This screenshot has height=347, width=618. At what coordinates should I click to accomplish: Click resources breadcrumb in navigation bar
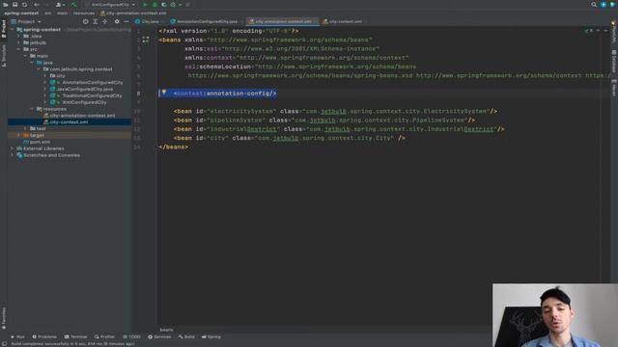coord(84,13)
